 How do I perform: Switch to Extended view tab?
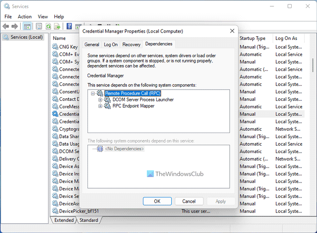coord(64,220)
